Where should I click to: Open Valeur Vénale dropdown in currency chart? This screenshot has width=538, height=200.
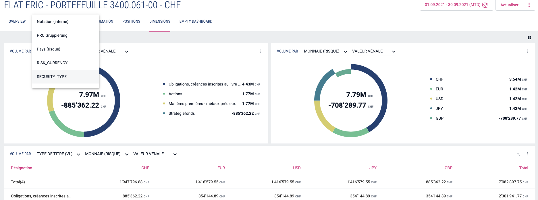pyautogui.click(x=374, y=51)
